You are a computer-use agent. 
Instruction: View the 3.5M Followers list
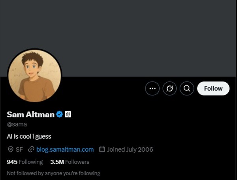[70, 162]
